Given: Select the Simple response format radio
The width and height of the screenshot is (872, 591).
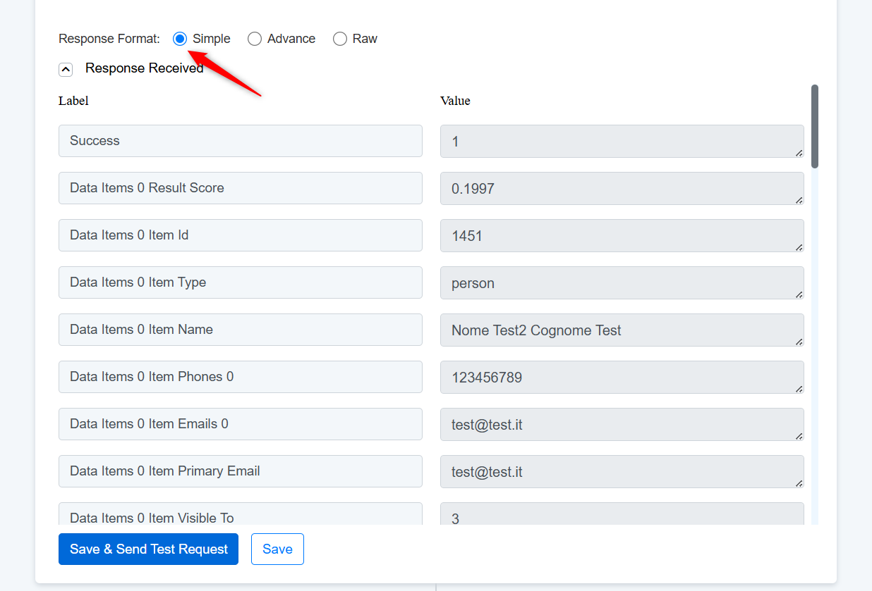Looking at the screenshot, I should point(180,39).
